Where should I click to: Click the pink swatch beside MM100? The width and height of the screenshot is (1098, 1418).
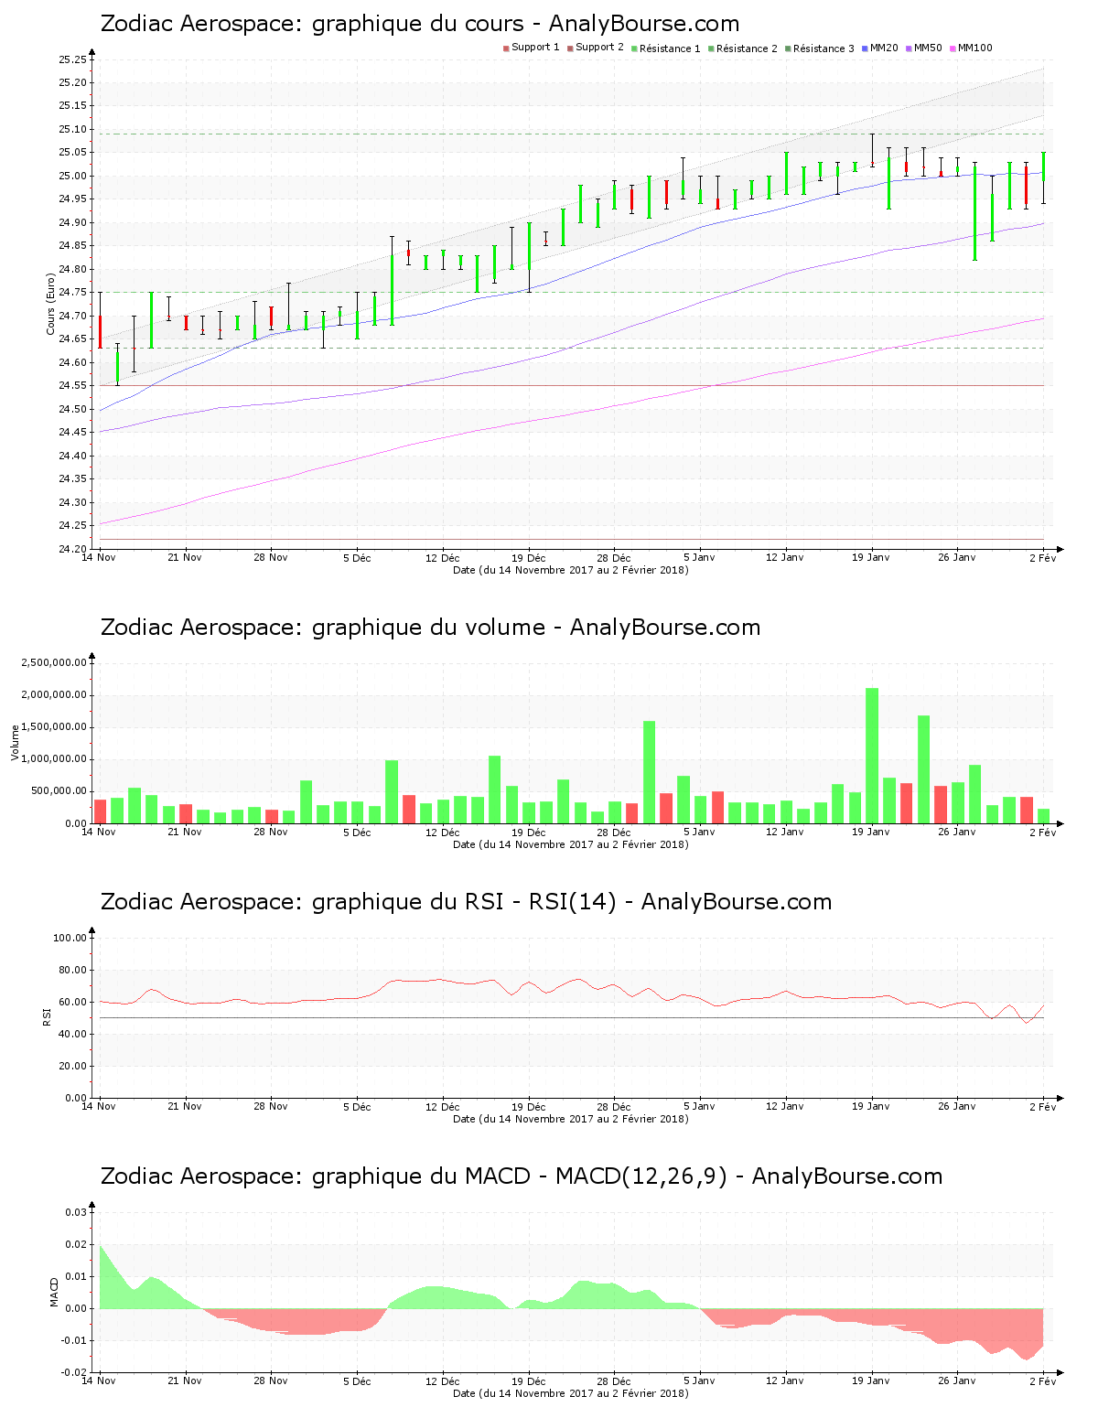(x=953, y=48)
